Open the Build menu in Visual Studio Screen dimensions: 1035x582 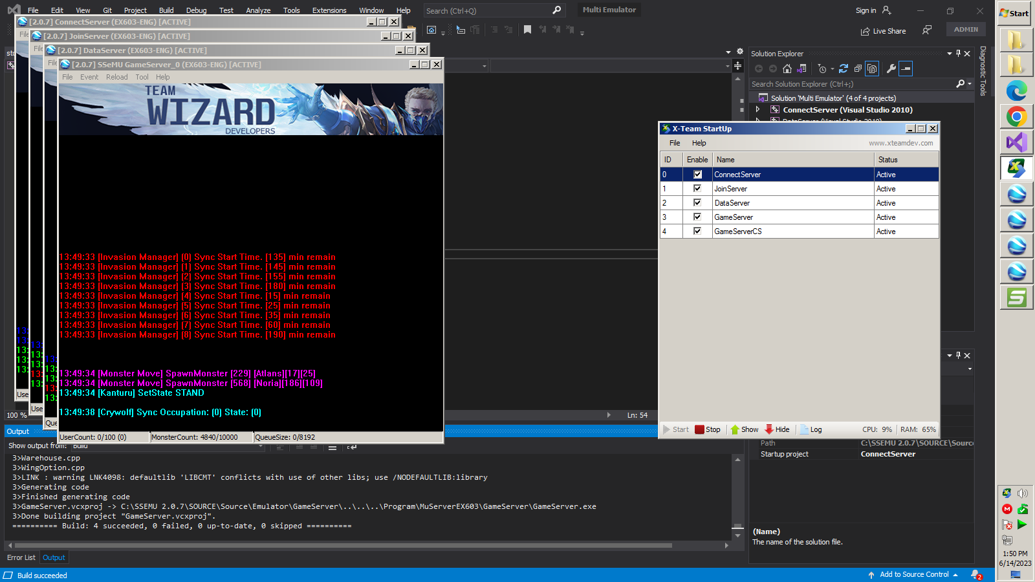coord(166,10)
